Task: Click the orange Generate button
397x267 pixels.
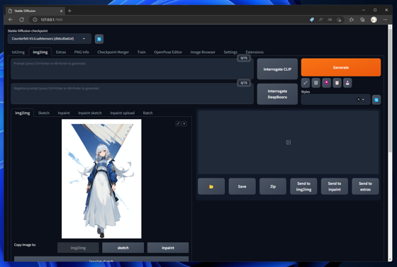Action: point(341,67)
